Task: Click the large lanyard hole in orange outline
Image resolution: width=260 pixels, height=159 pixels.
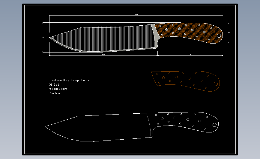Action: (x=216, y=84)
